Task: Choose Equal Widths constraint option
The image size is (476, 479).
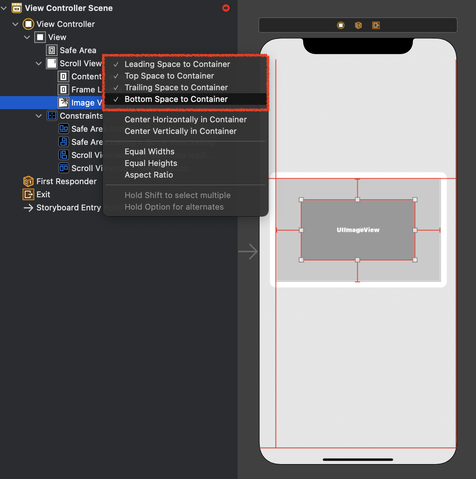Action: coord(186,151)
